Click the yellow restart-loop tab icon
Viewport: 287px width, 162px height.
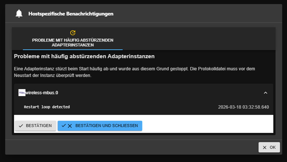[x=73, y=33]
